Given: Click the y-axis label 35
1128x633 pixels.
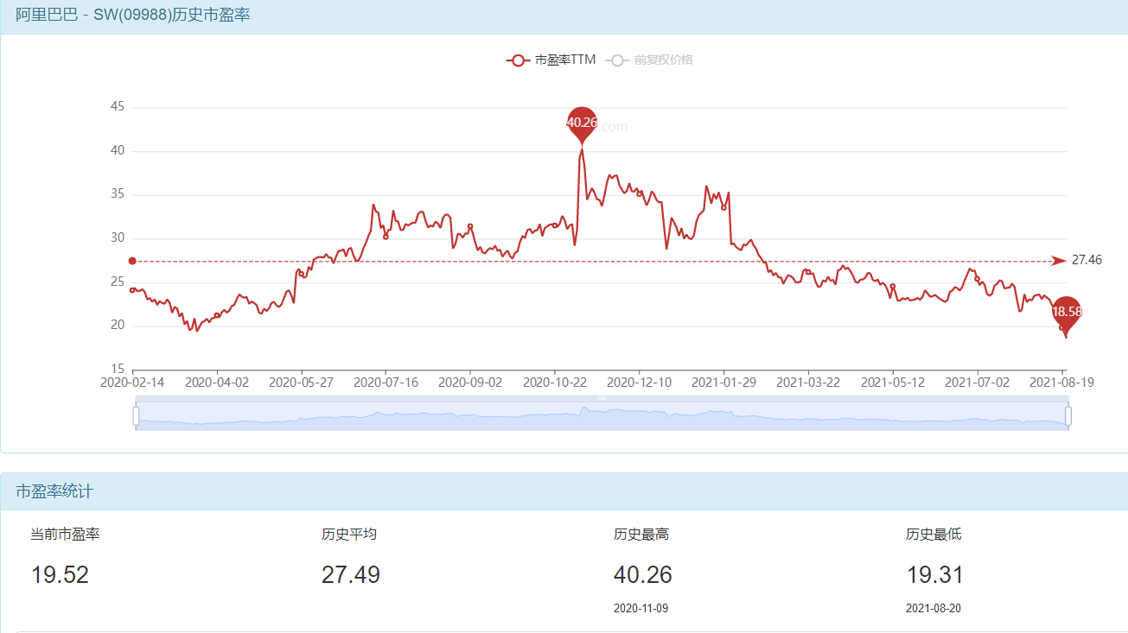Looking at the screenshot, I should point(117,194).
